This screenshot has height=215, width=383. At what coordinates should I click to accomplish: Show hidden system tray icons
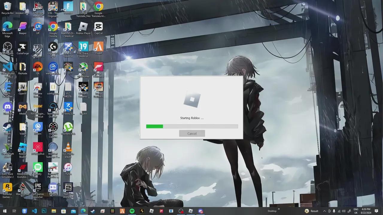click(x=324, y=211)
